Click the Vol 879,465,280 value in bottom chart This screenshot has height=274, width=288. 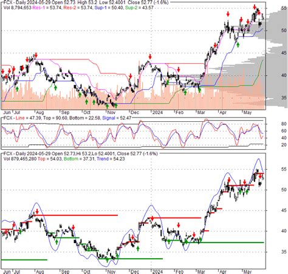pos(20,159)
